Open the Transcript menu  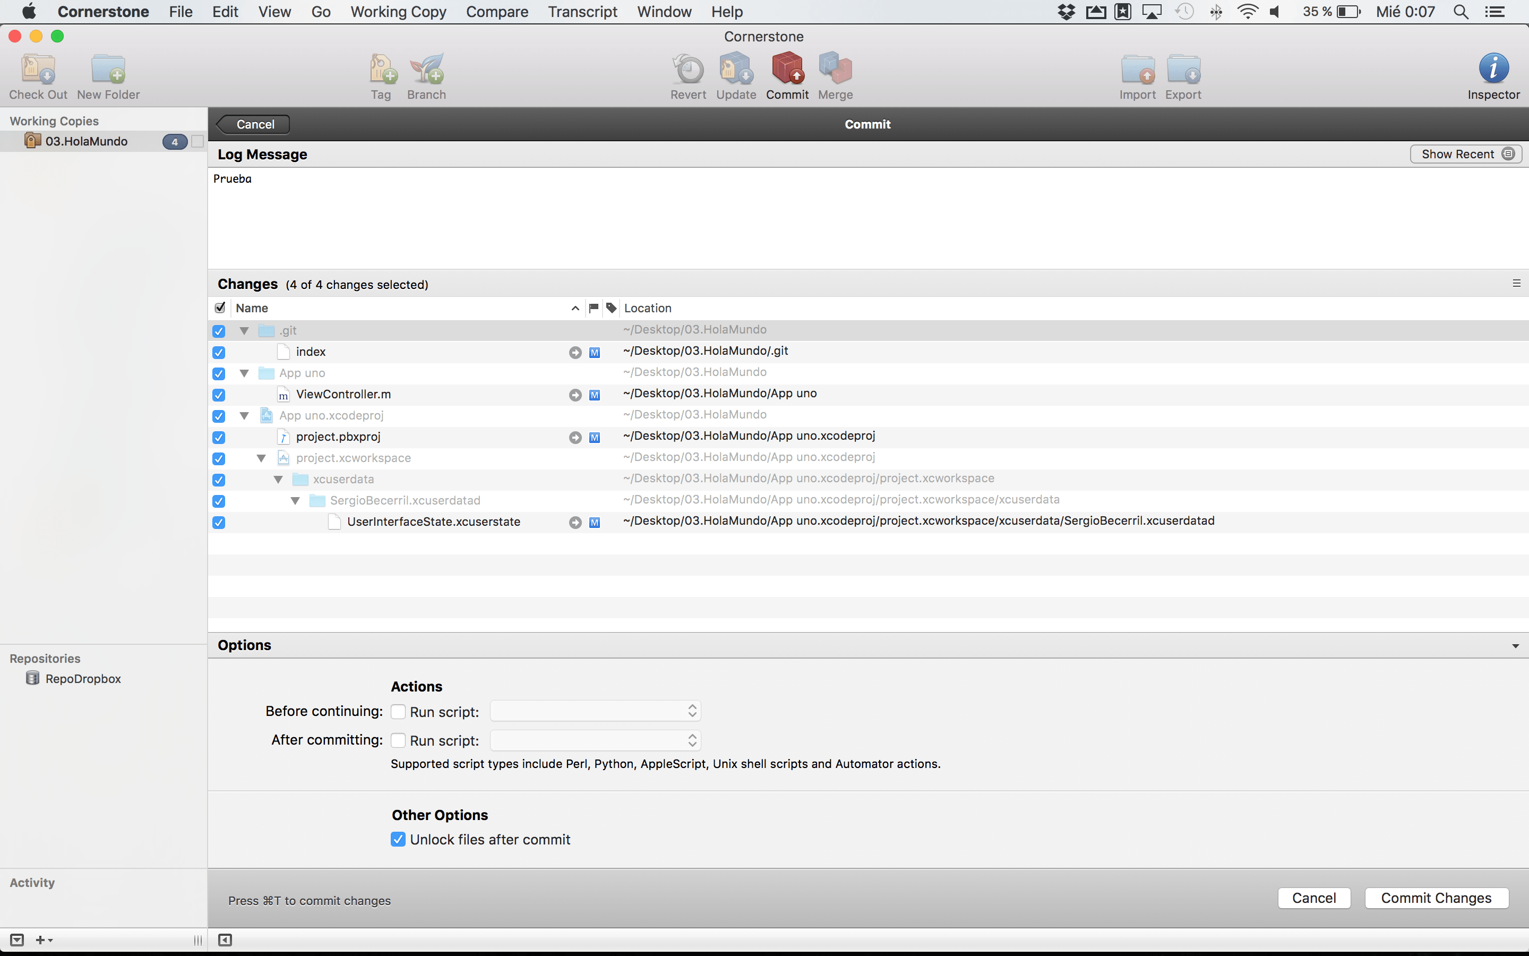click(x=582, y=11)
